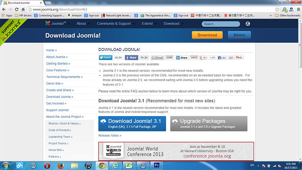This screenshot has width=302, height=170.
Task: Open Photoshop from the taskbar
Action: 157,165
